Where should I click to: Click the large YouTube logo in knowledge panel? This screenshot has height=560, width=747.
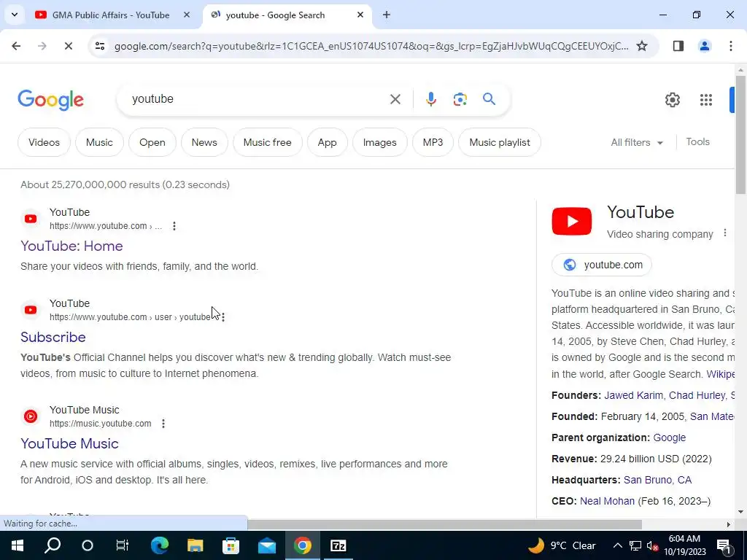click(572, 221)
